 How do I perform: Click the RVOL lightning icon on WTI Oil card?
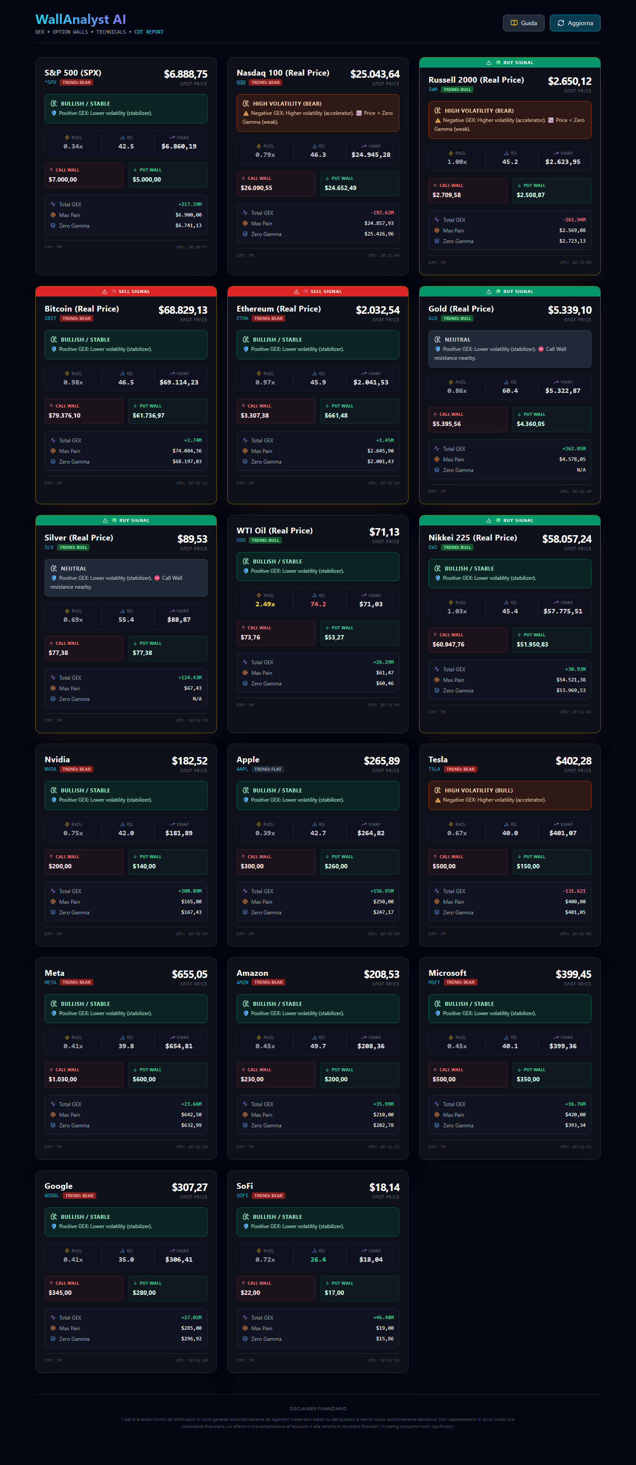pos(259,595)
